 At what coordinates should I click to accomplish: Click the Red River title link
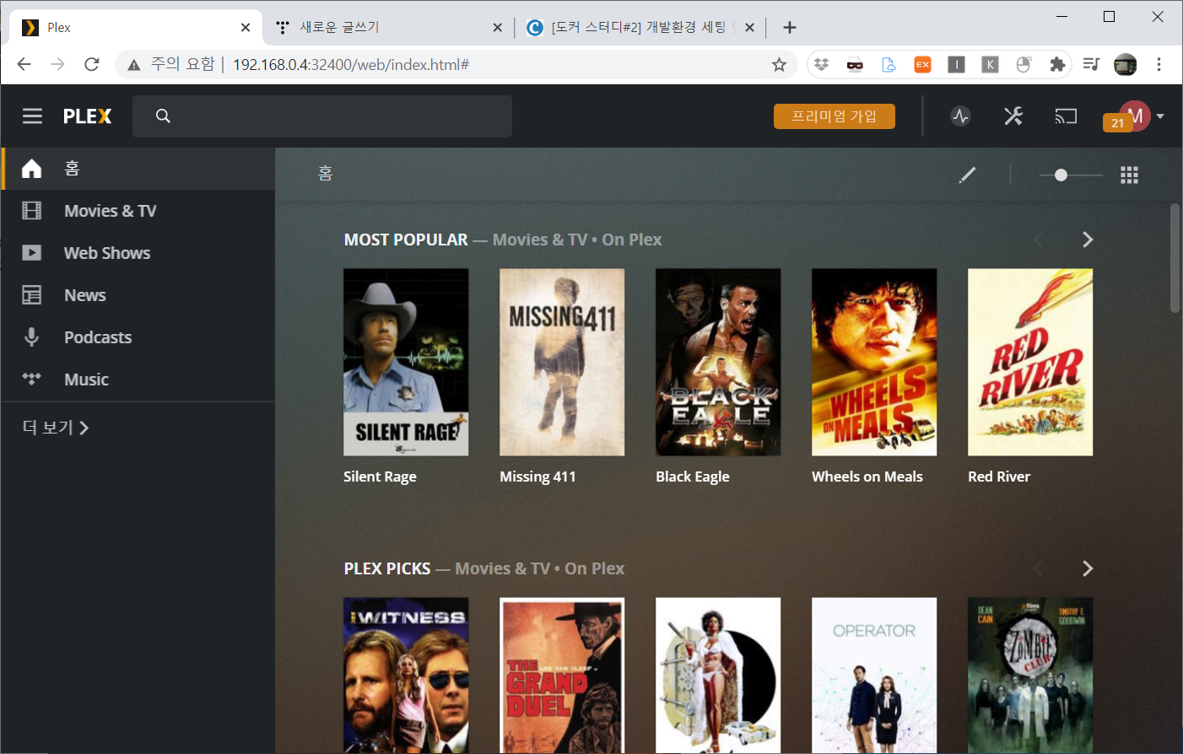coord(999,477)
